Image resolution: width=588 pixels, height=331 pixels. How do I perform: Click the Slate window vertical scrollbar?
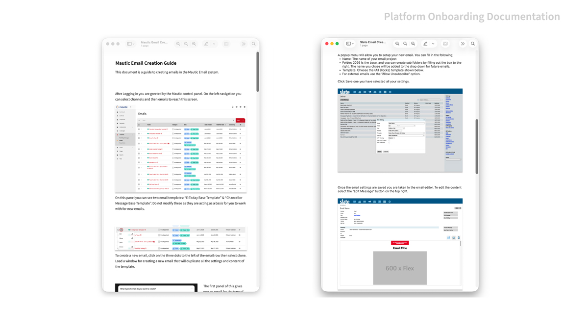477,146
